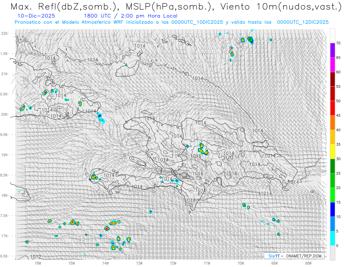Select the 22N latitude axis label
The height and width of the screenshot is (267, 346).
click(x=5, y=33)
